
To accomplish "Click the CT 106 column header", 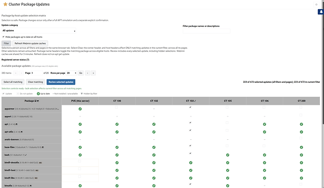I will tap(264, 101).
